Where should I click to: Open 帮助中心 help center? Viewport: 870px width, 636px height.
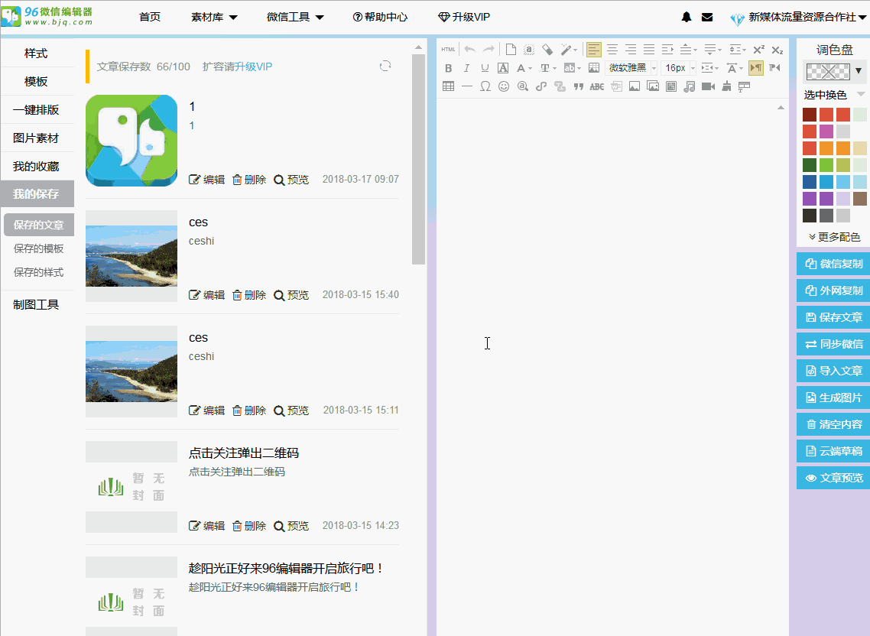[380, 18]
